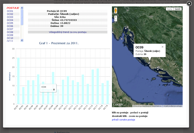This screenshot has height=133, width=194.
Task: Switch map to Satelit view
Action: pyautogui.click(x=177, y=9)
